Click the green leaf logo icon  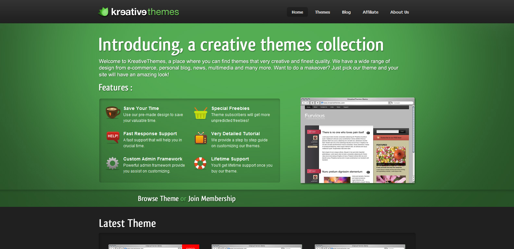104,12
